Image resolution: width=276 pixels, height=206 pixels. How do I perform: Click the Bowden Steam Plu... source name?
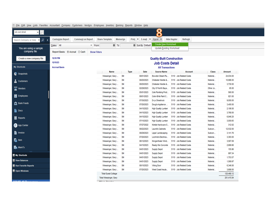(160, 76)
